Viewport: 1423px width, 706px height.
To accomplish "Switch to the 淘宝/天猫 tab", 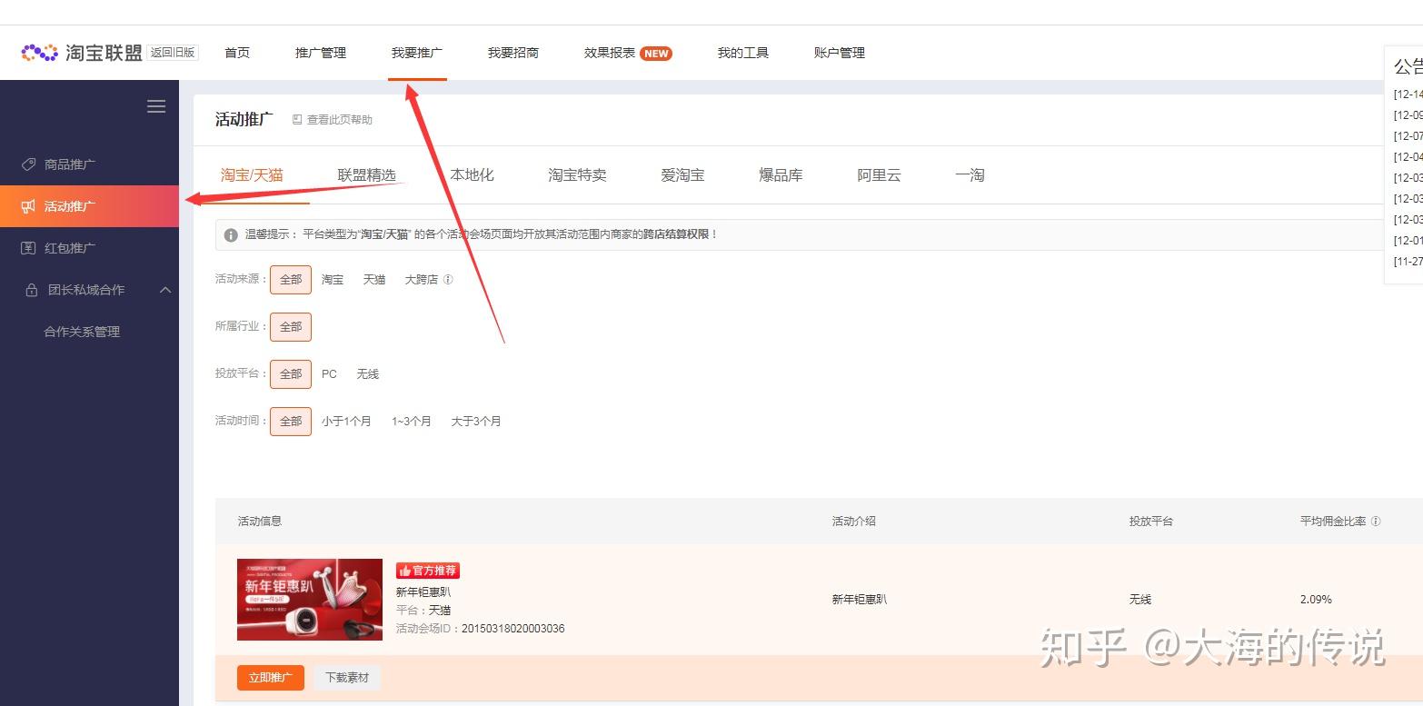I will pyautogui.click(x=252, y=175).
